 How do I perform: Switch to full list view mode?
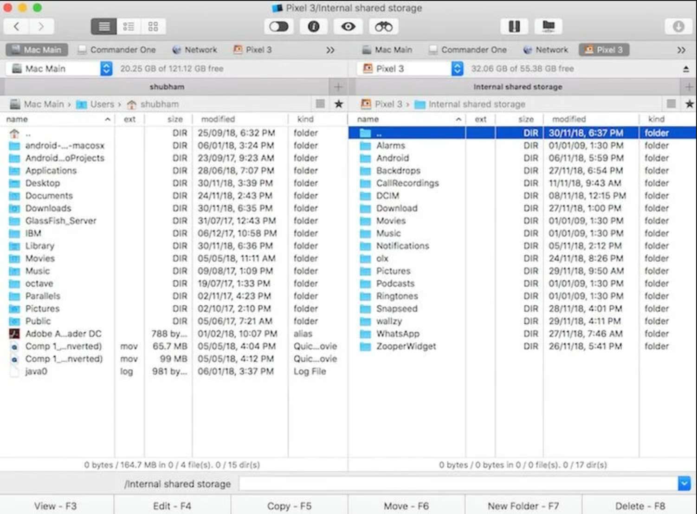[x=104, y=26]
